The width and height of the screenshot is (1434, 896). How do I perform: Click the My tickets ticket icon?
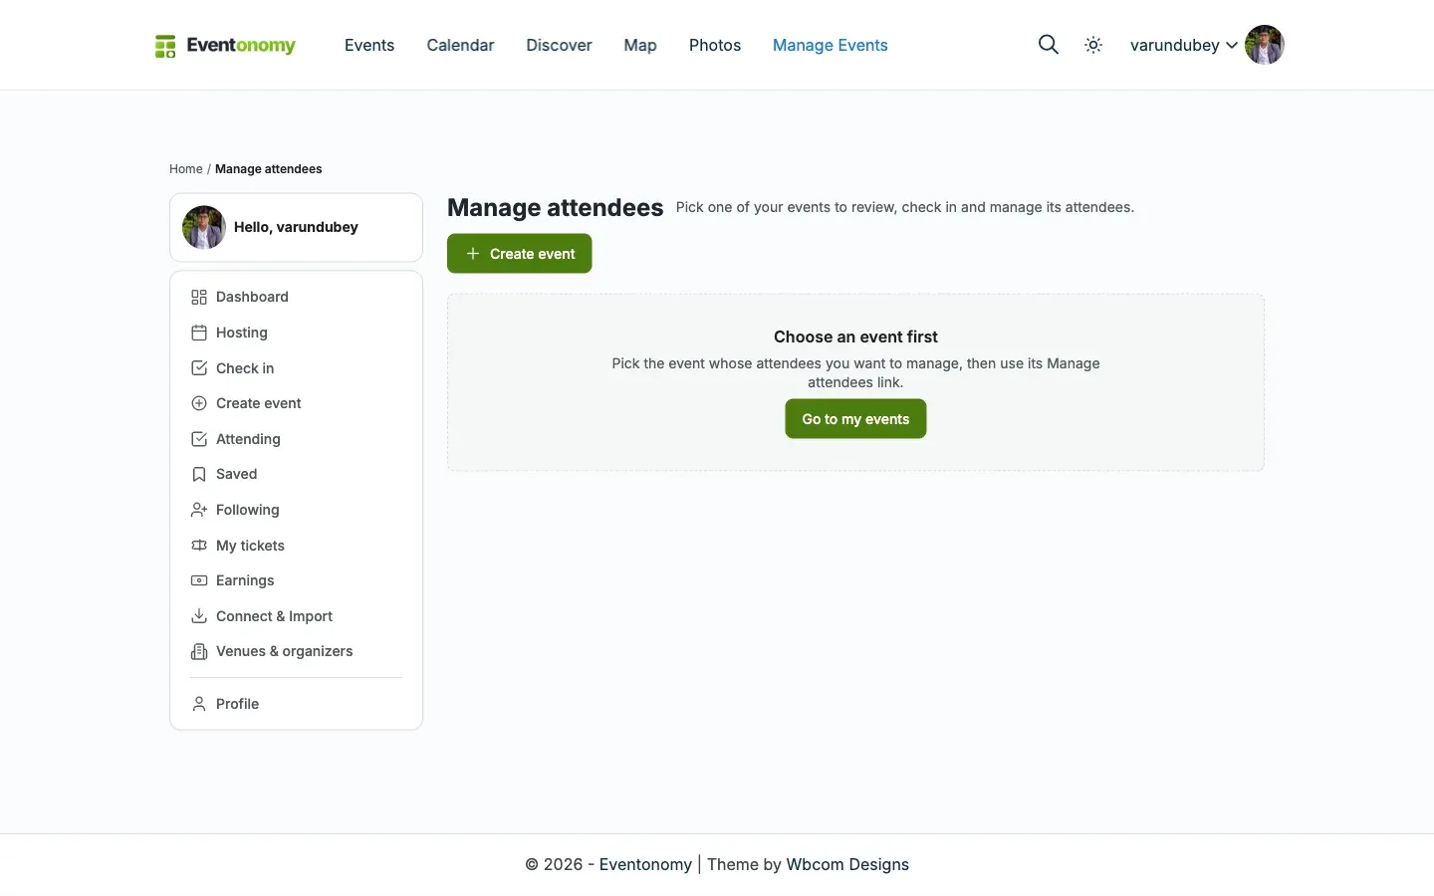[199, 546]
